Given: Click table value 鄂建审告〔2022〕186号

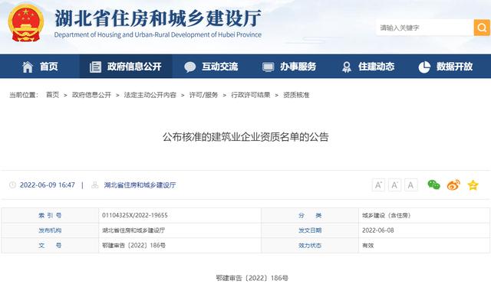Looking at the screenshot, I should click(x=133, y=245).
